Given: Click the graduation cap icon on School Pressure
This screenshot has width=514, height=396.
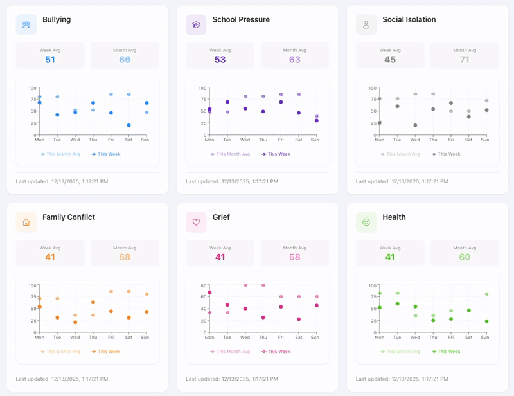Looking at the screenshot, I should coord(196,24).
